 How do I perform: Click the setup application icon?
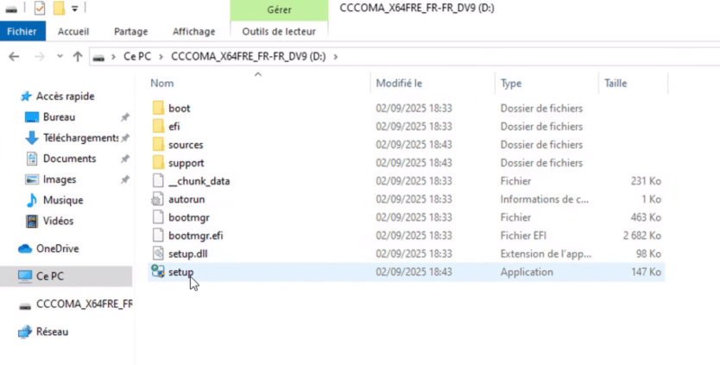click(x=156, y=272)
